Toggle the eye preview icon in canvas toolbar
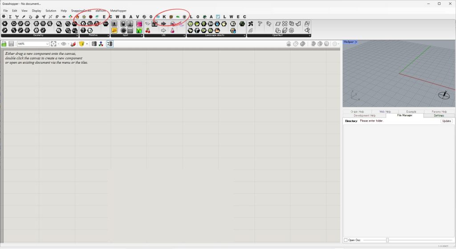 pos(64,44)
